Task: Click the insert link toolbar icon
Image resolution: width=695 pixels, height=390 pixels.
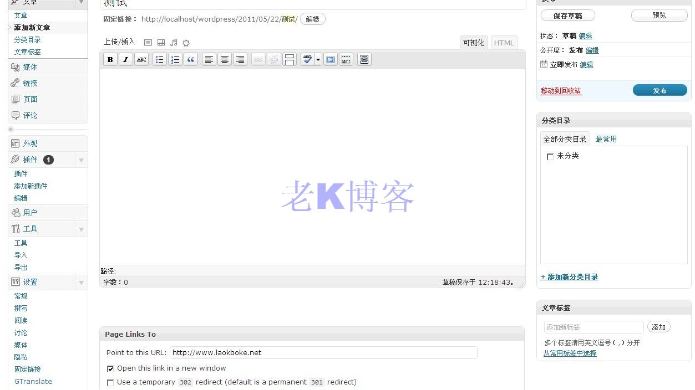Action: coord(258,59)
